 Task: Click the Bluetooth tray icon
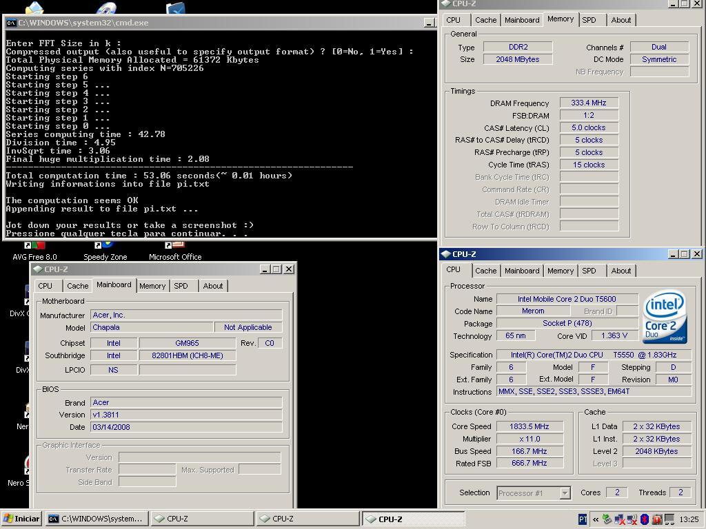[645, 519]
